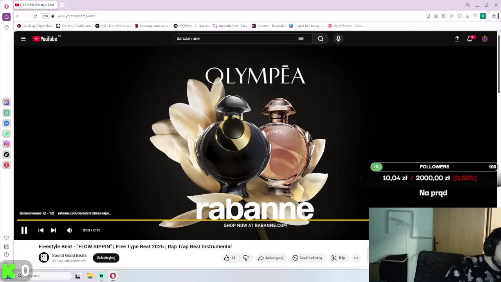The image size is (501, 282).
Task: Open WhatsApp in the Opera sidebar
Action: [6, 134]
